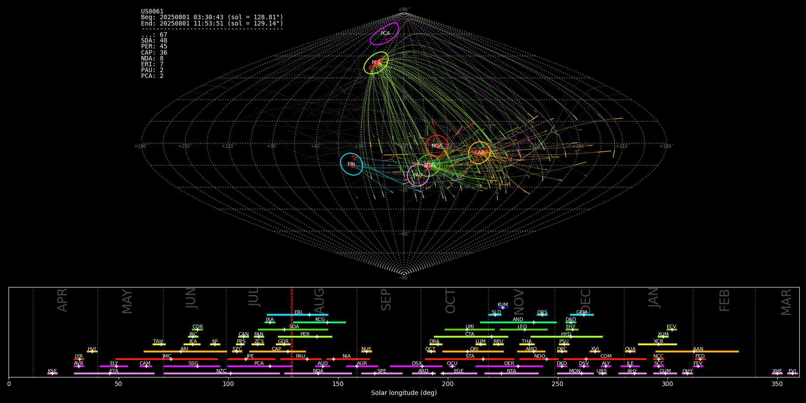Viewport: 806px width, 403px height.
Task: Click the green SDA radiant circle on the map
Action: point(429,165)
